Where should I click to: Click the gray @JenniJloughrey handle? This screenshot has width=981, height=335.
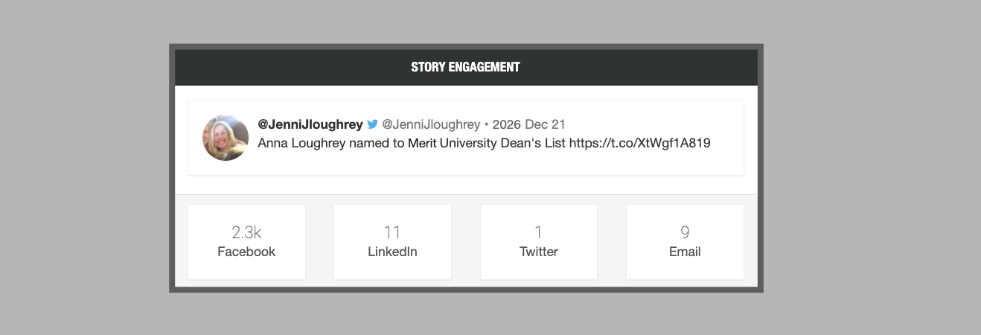click(x=431, y=124)
